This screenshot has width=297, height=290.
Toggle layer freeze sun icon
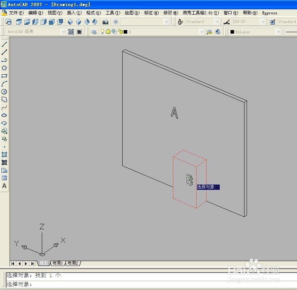[108, 32]
